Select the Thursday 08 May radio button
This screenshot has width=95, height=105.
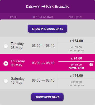pyautogui.click(x=6, y=63)
